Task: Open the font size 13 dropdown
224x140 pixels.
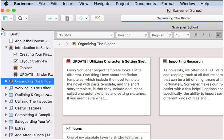Action: 182,35
